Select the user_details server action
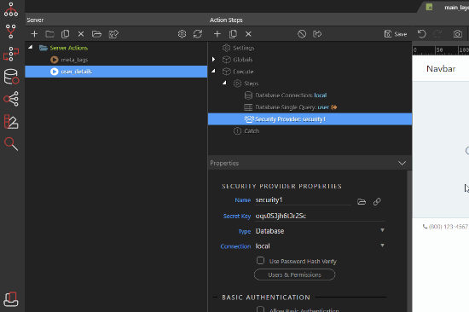469x312 pixels. [116, 72]
